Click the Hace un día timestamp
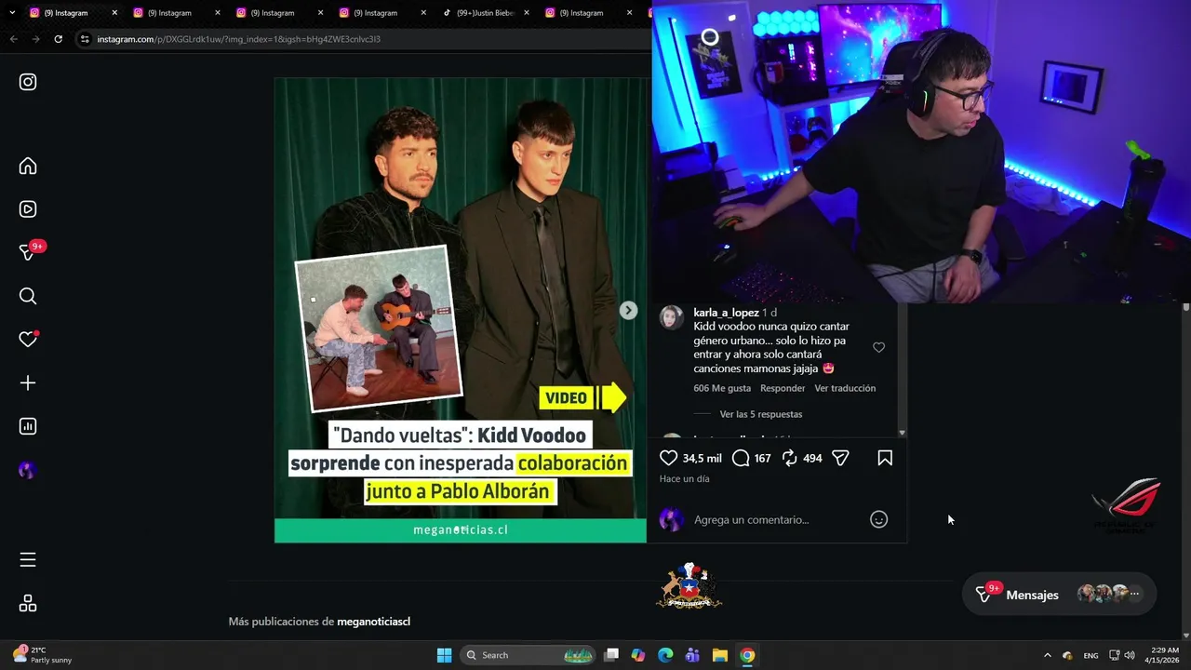Screen dimensions: 1191x670 (x=684, y=478)
